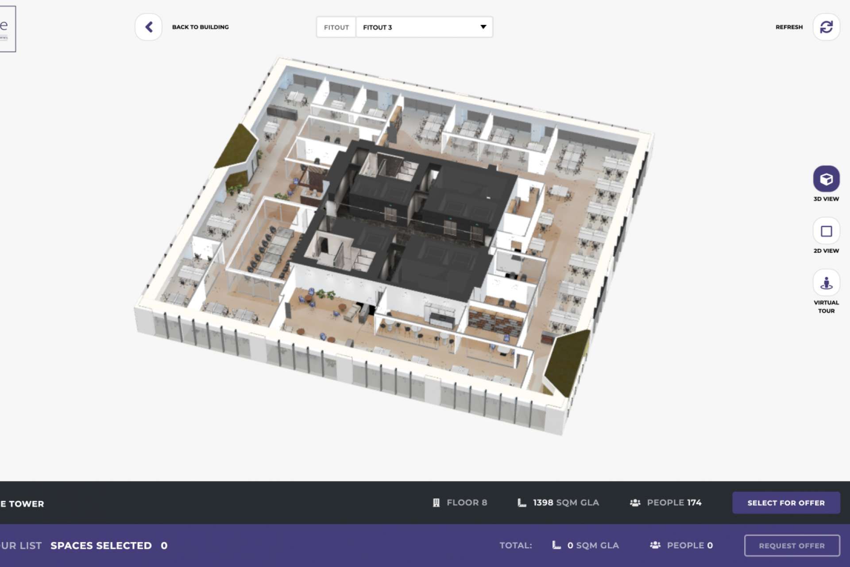Viewport: 850px width, 567px height.
Task: Click the Fitout label box
Action: [336, 27]
